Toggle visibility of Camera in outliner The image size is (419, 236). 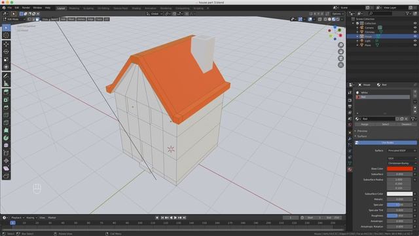tap(415, 28)
